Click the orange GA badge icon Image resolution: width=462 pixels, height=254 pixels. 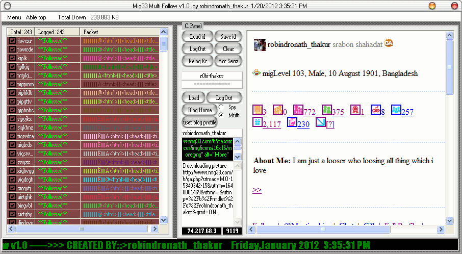pos(389,43)
